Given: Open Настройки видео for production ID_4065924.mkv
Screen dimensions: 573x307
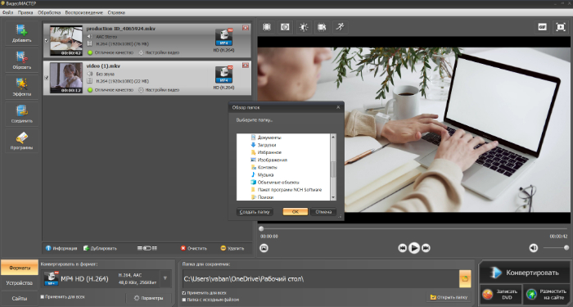Looking at the screenshot, I should (x=159, y=52).
